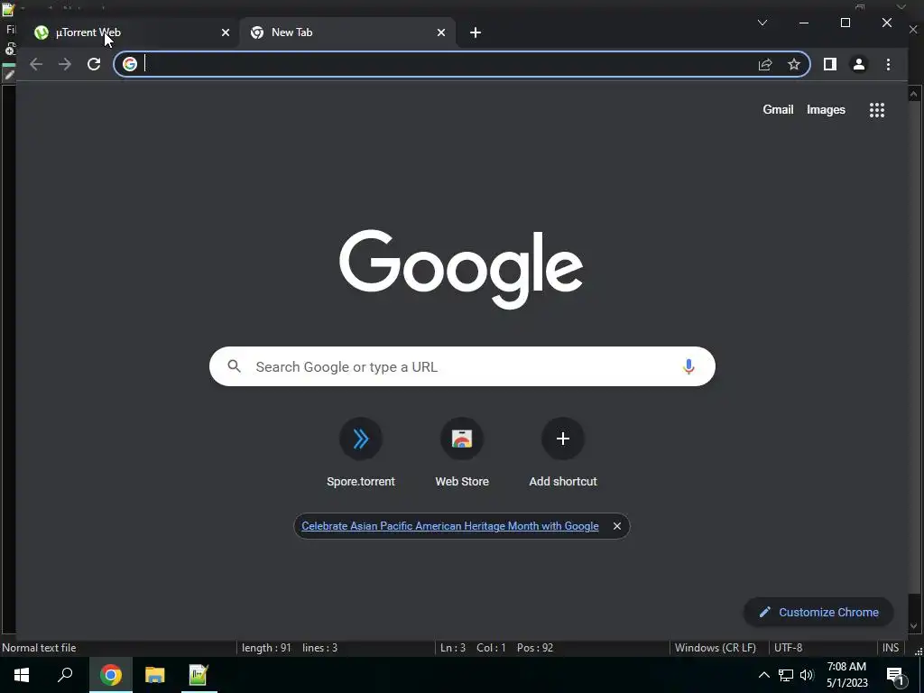Go forward to next page
924x693 pixels.
tap(65, 64)
